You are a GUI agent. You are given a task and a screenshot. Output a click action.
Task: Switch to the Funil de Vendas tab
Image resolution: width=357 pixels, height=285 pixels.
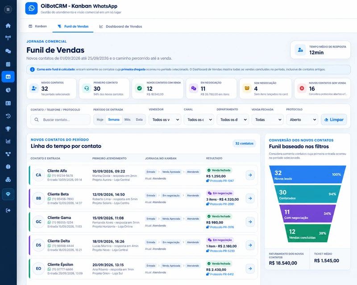(x=73, y=26)
